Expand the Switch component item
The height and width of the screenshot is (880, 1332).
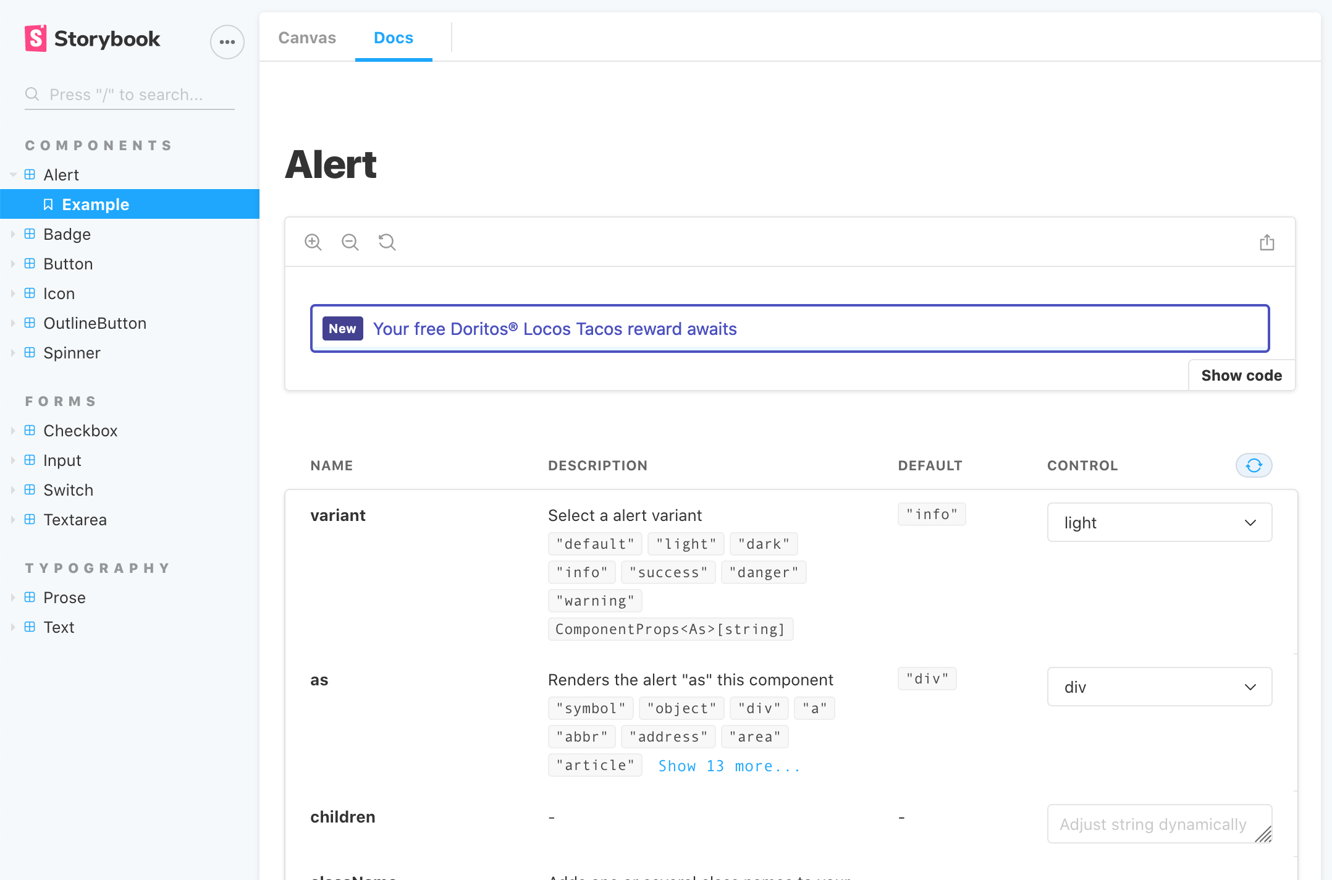(68, 490)
